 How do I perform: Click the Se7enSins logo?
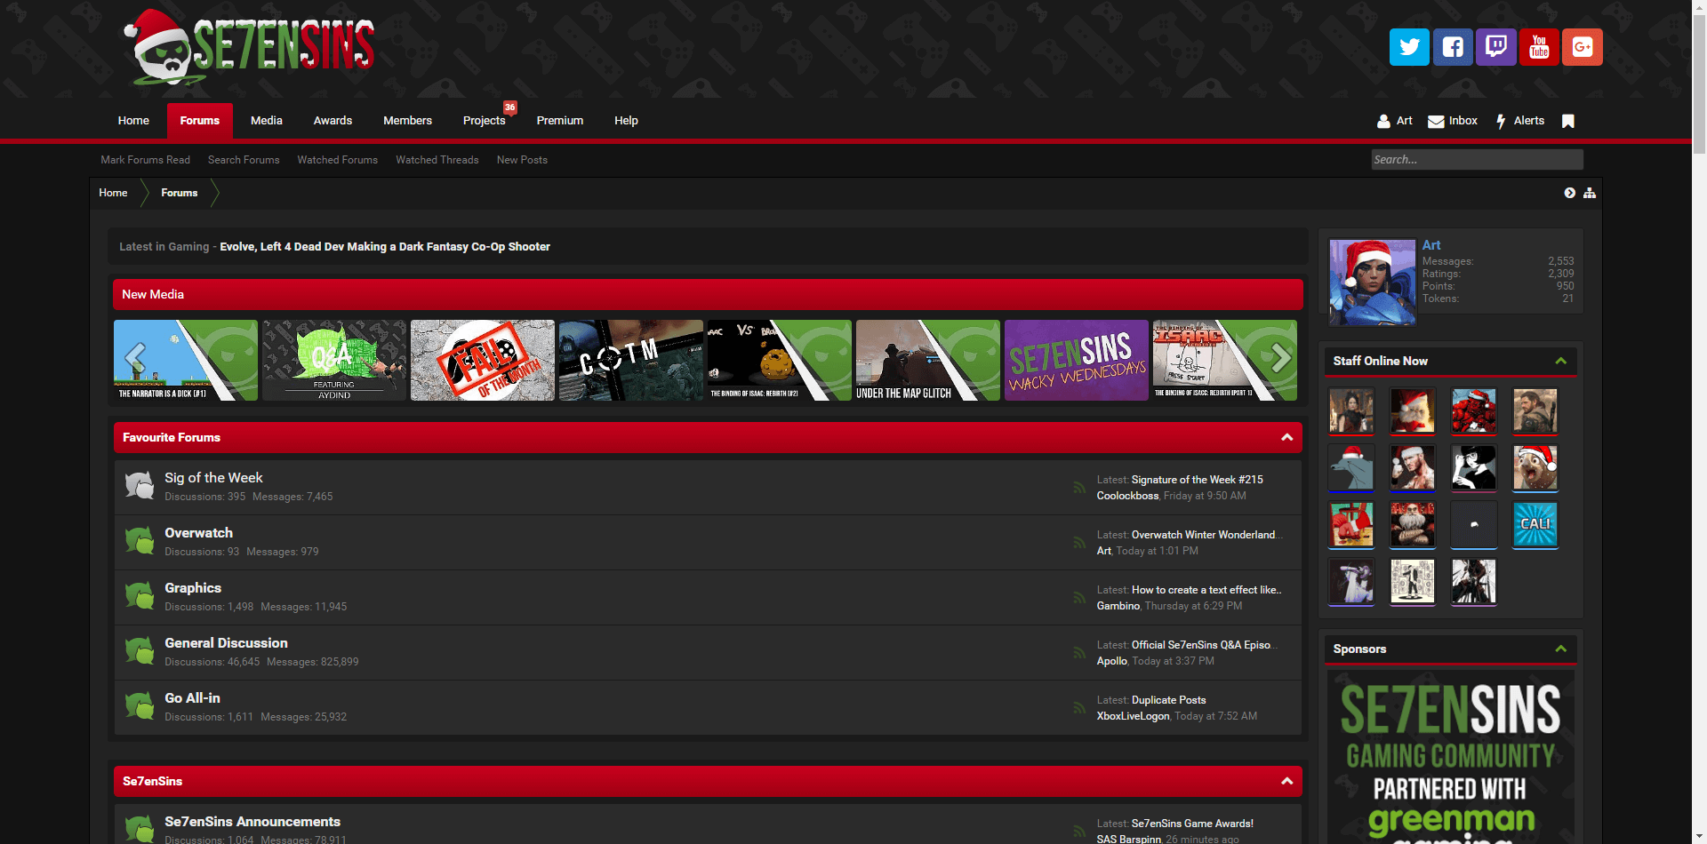[x=250, y=46]
